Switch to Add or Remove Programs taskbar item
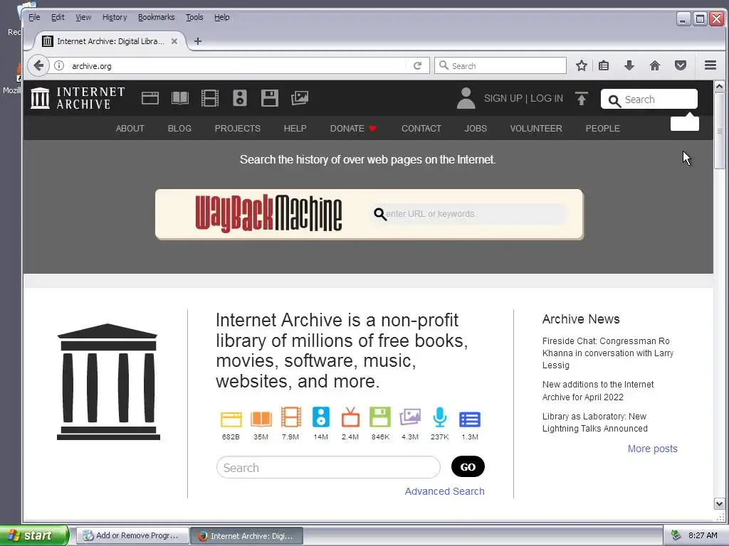The height and width of the screenshot is (546, 729). click(132, 535)
